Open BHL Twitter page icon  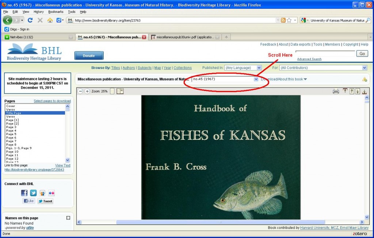click(x=33, y=193)
